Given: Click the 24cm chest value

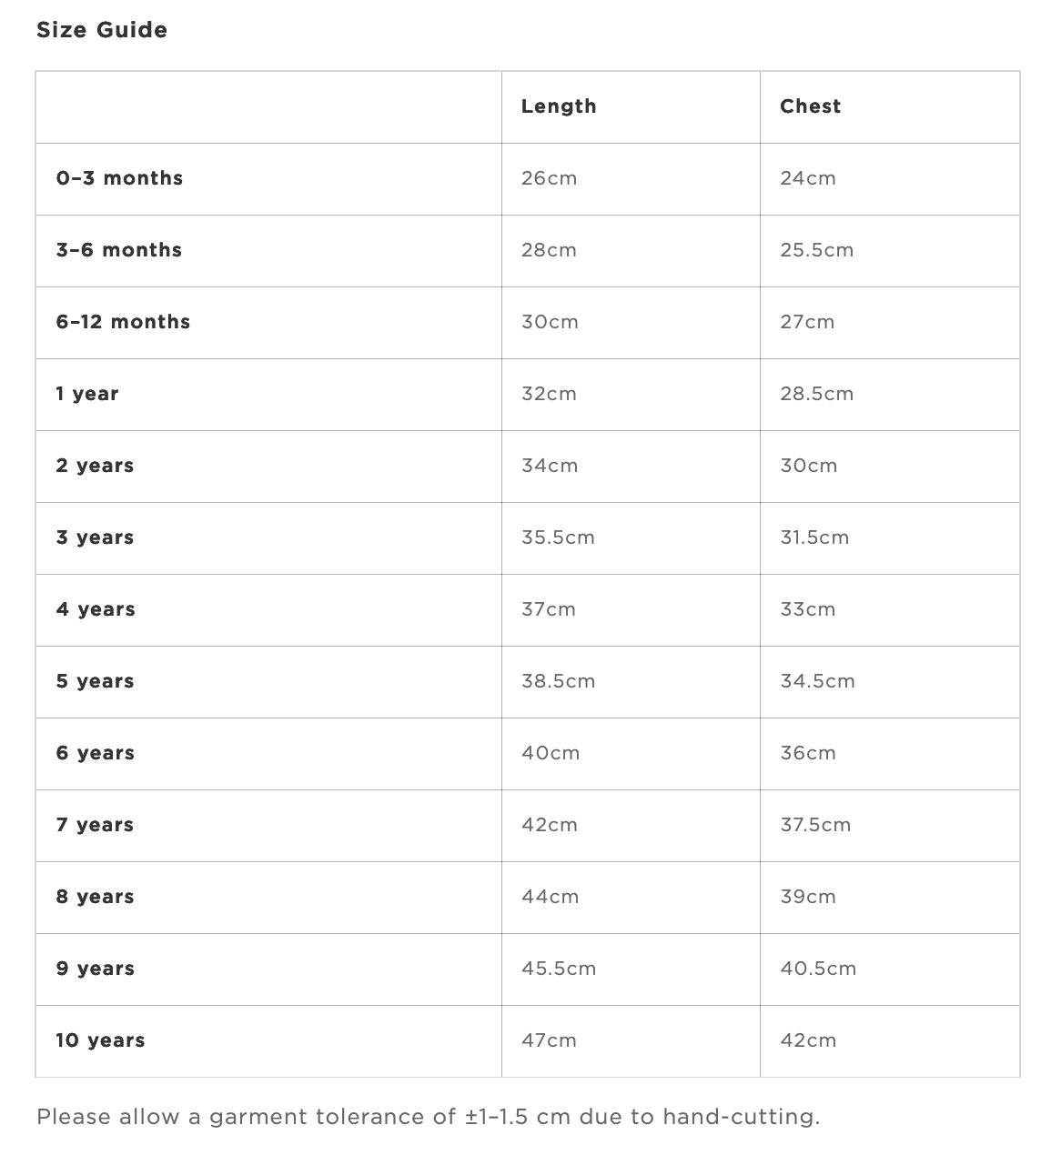Looking at the screenshot, I should click(808, 178).
